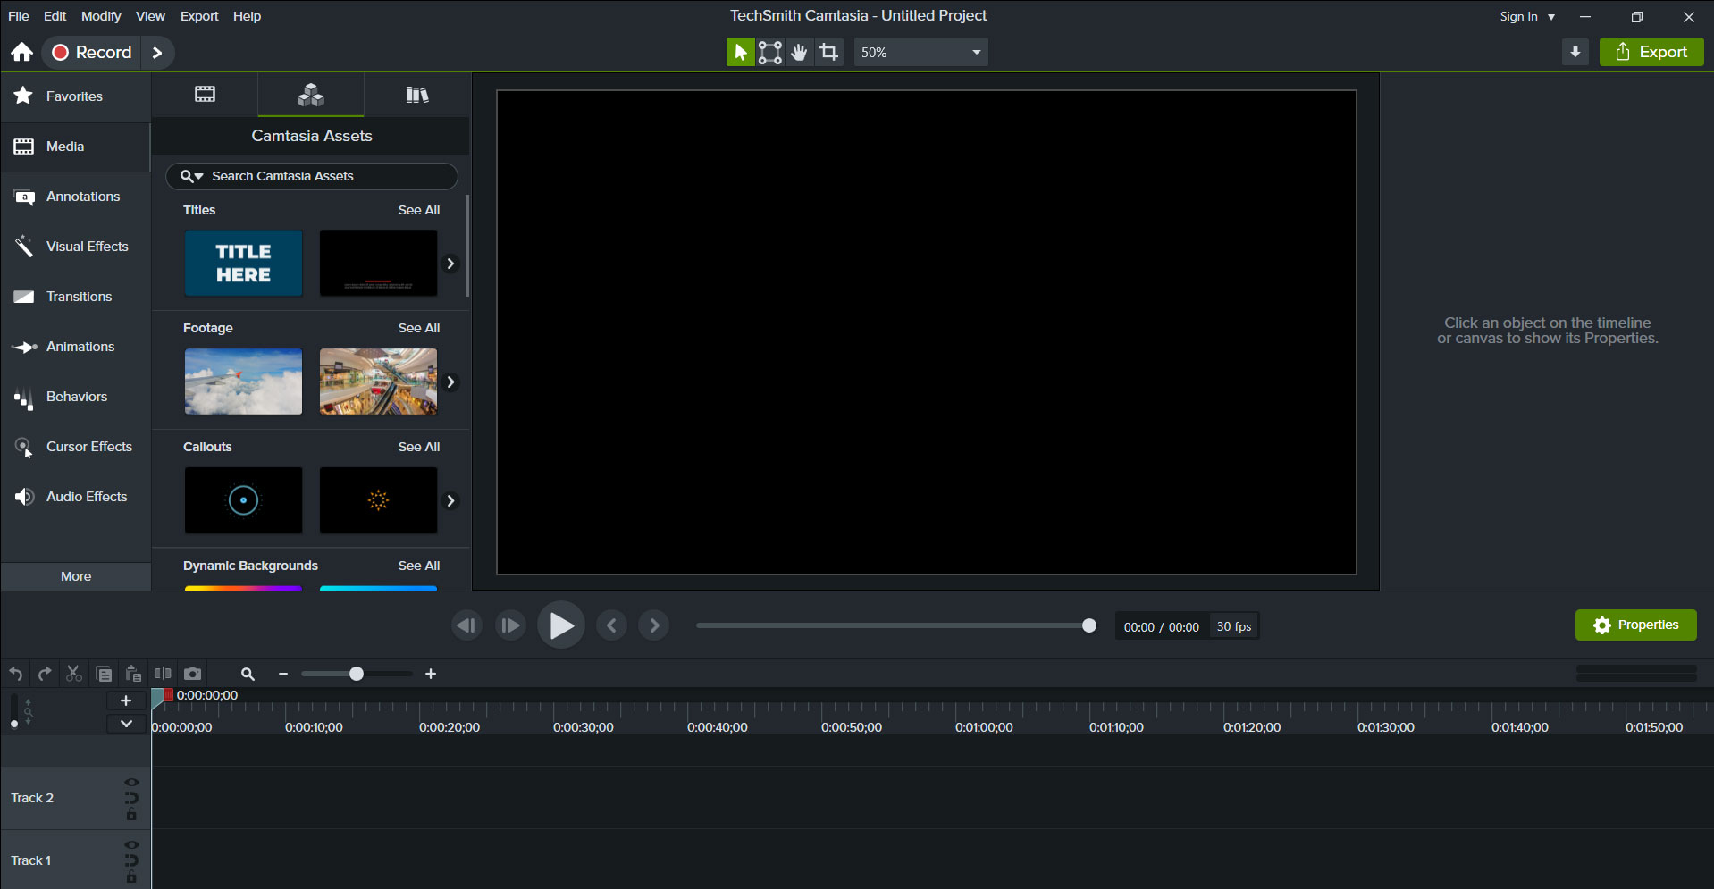The width and height of the screenshot is (1714, 889).
Task: Click the green Export button
Action: (1651, 52)
